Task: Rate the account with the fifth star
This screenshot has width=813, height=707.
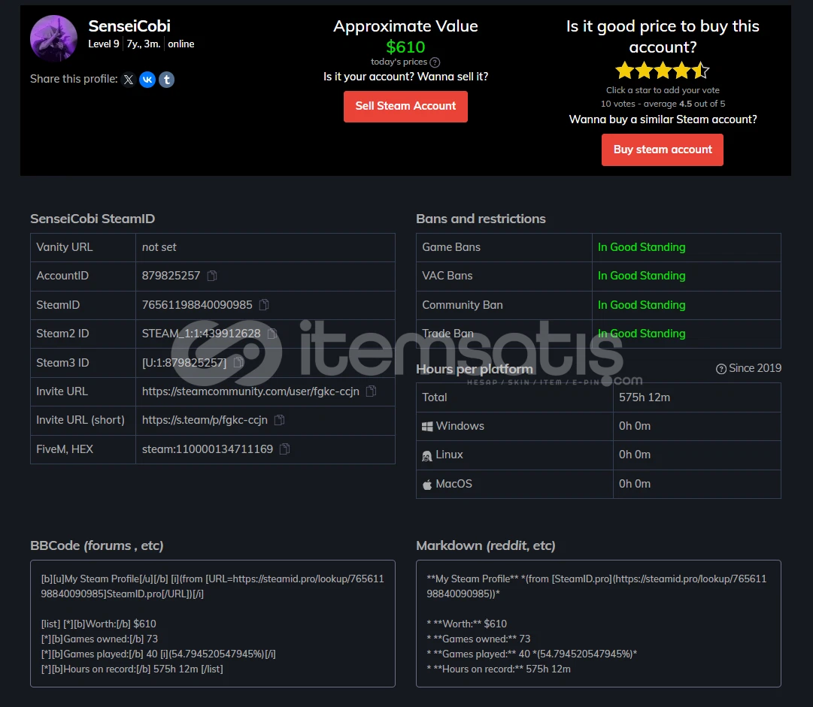Action: pyautogui.click(x=701, y=71)
